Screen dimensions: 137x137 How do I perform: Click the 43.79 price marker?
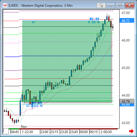coord(127,101)
